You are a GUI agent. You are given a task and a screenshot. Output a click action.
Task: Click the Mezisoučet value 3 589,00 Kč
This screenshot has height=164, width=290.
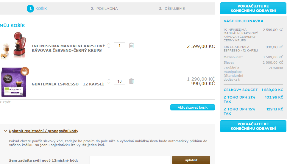point(273,57)
